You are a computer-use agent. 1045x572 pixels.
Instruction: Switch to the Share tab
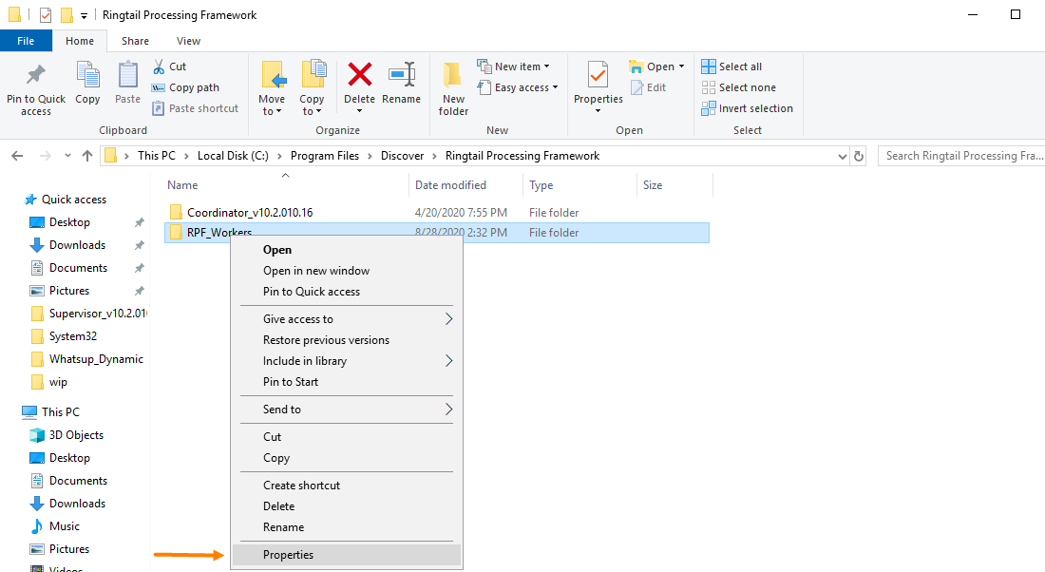pos(135,41)
